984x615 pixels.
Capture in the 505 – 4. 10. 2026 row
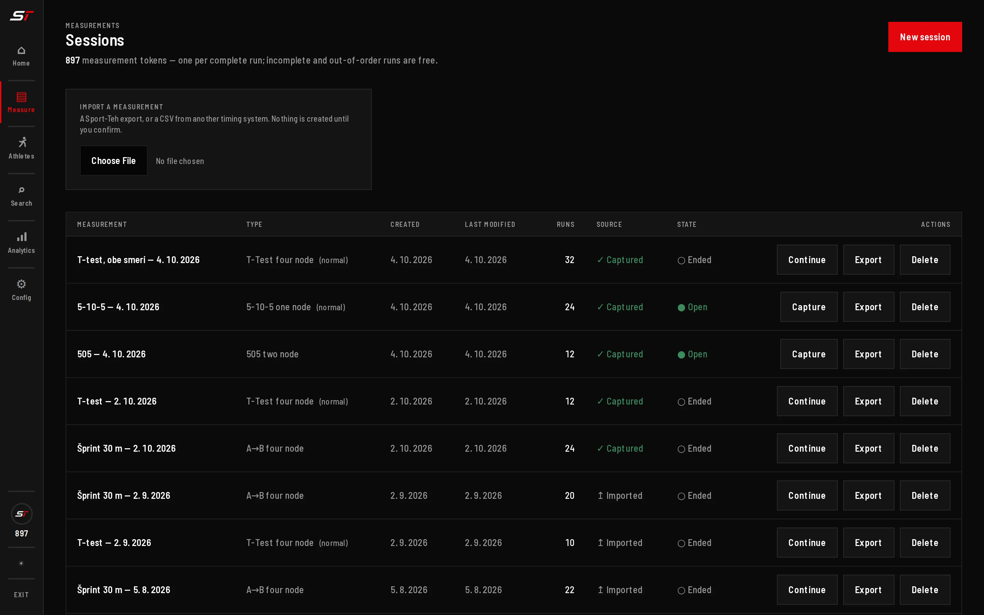[x=808, y=354]
